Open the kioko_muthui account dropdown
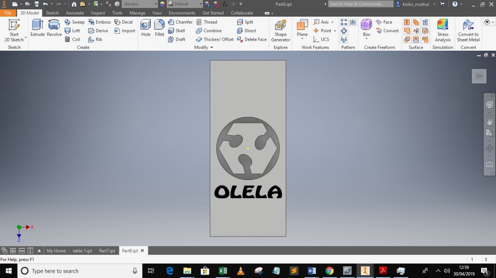 pyautogui.click(x=434, y=4)
